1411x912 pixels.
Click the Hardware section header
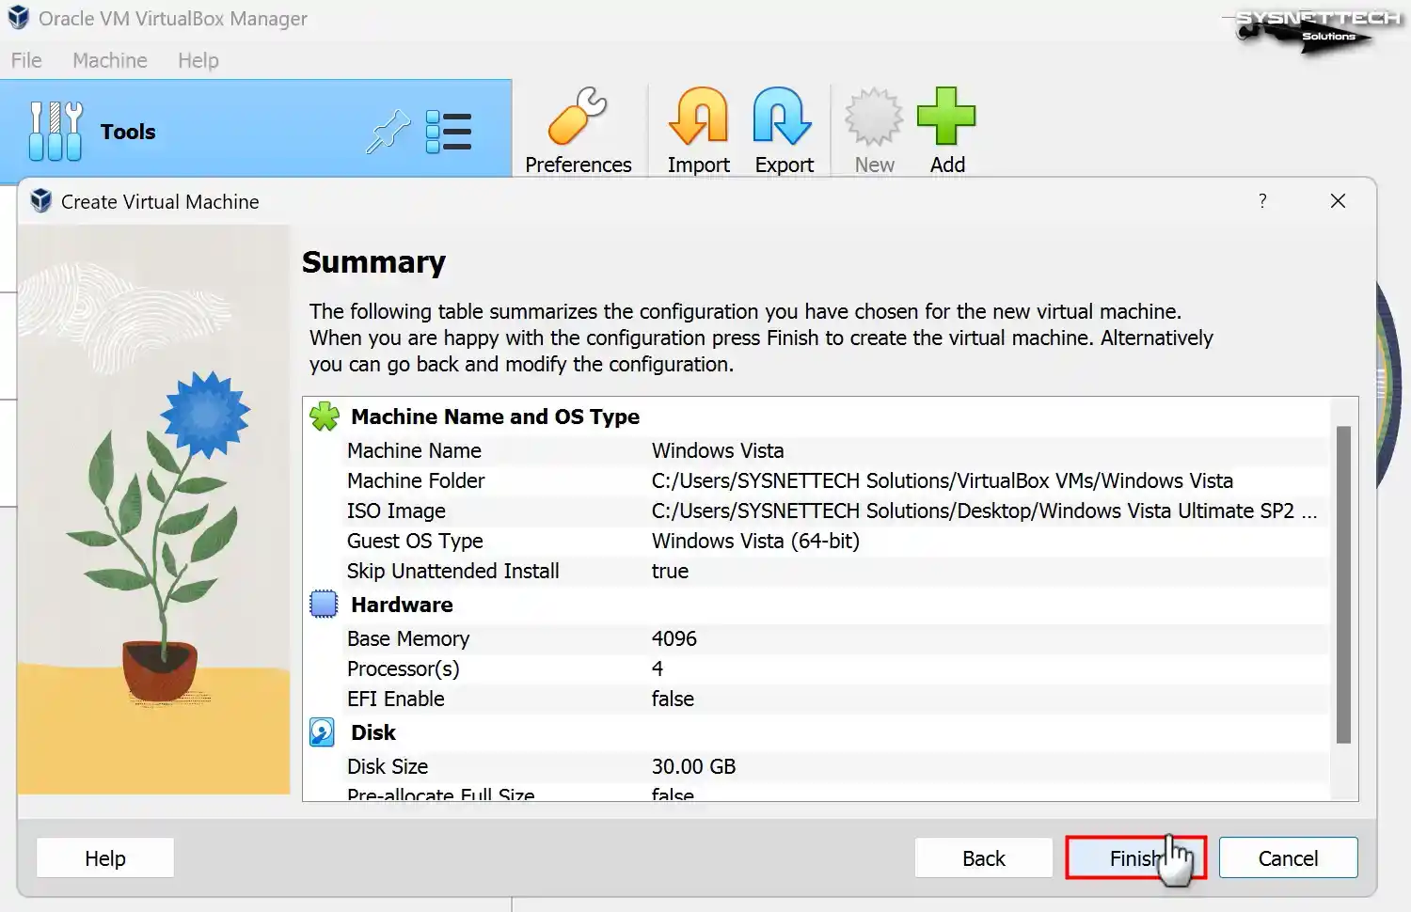[402, 605]
